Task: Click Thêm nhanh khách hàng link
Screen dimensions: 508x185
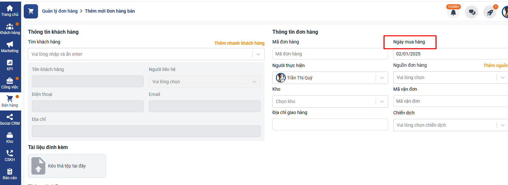Action: pyautogui.click(x=239, y=43)
